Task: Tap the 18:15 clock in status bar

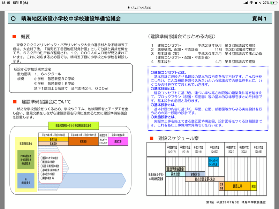Action: pyautogui.click(x=6, y=3)
